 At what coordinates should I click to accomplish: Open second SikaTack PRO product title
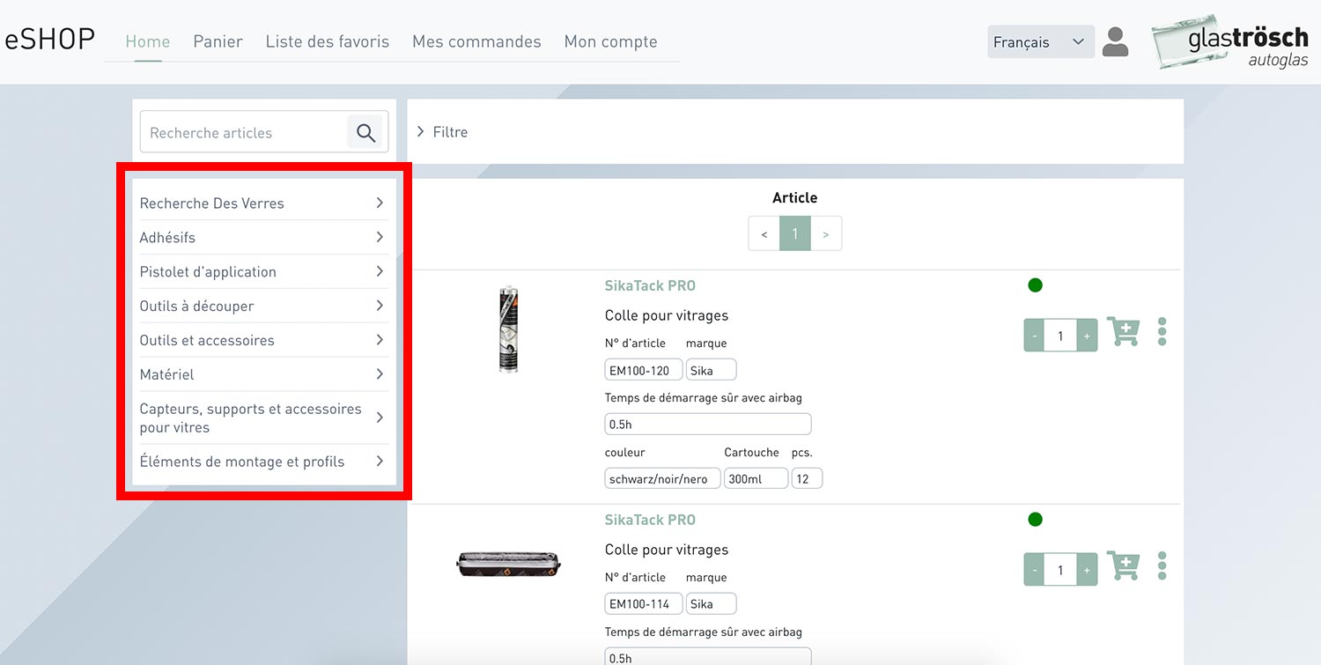click(x=650, y=520)
